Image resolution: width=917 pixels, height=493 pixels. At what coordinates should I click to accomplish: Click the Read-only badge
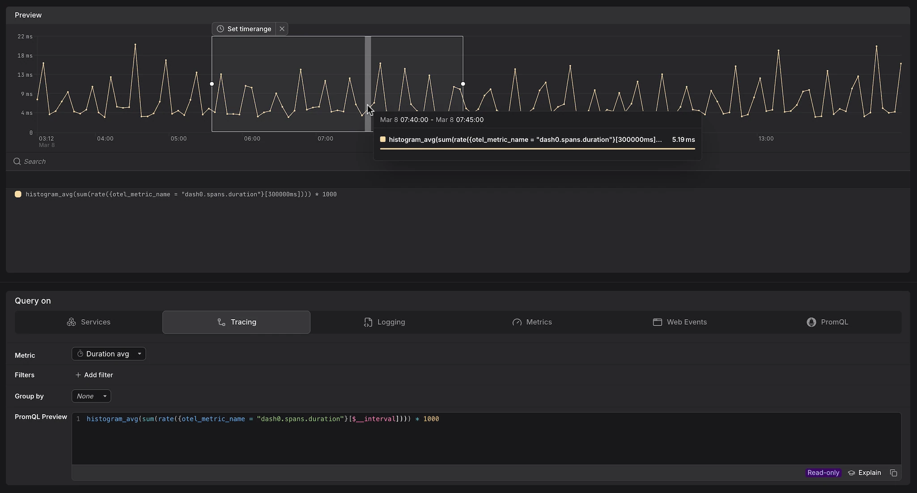(823, 473)
